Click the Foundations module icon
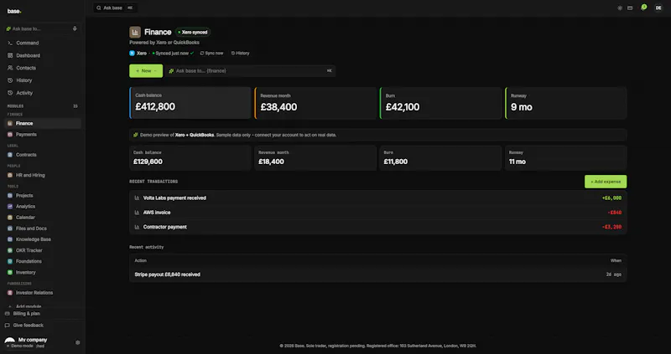 [10, 261]
